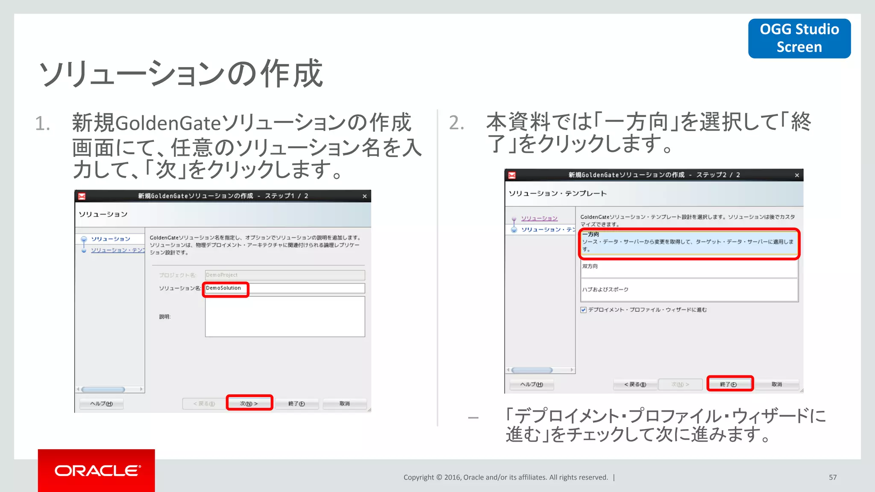875x492 pixels.
Task: Click the 取消 button in Step 2
Action: click(x=777, y=384)
